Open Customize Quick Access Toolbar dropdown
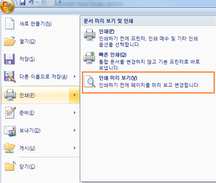The height and width of the screenshot is (183, 216). pyautogui.click(x=60, y=2)
